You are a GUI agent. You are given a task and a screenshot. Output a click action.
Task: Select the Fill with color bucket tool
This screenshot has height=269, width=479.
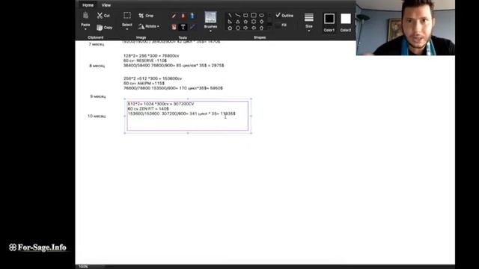183,16
